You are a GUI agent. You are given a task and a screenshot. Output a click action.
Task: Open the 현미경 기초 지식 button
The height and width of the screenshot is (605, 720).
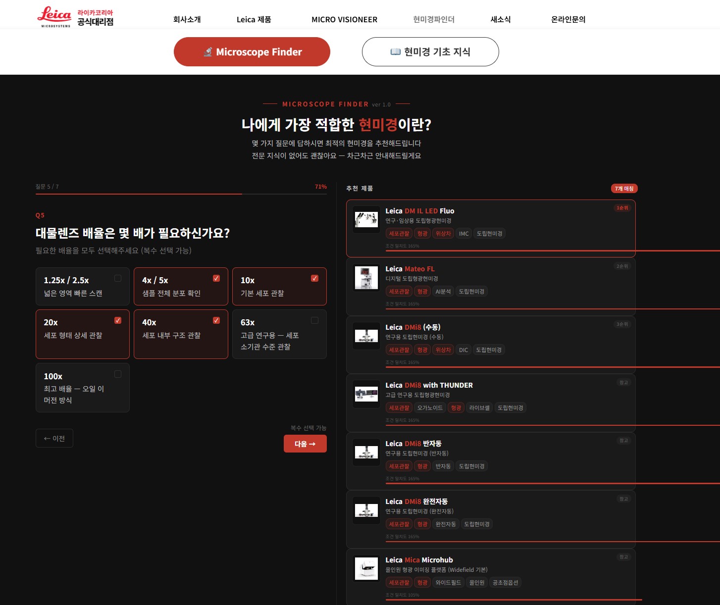[x=430, y=51]
